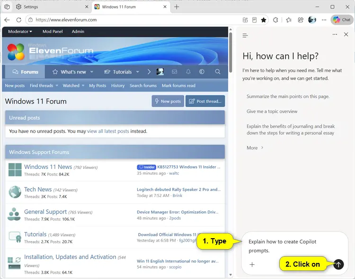Open the forum alerts bell icon
The height and width of the screenshot is (279, 355).
point(188,72)
